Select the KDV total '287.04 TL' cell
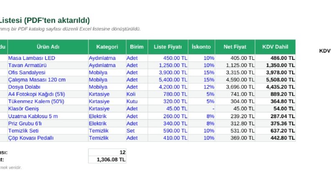331x186 pixels. (275, 116)
